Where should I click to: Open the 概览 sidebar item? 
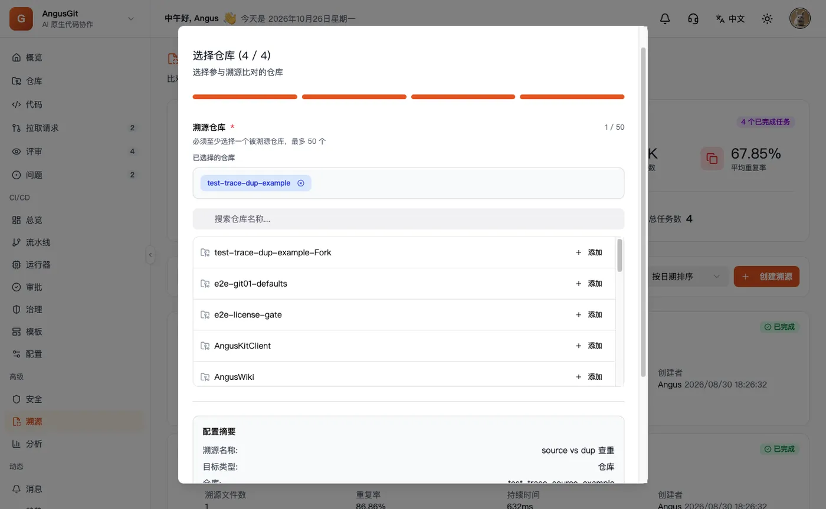(x=74, y=58)
